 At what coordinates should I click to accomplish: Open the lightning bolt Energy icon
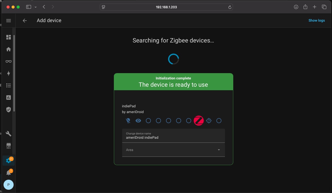coord(9,73)
